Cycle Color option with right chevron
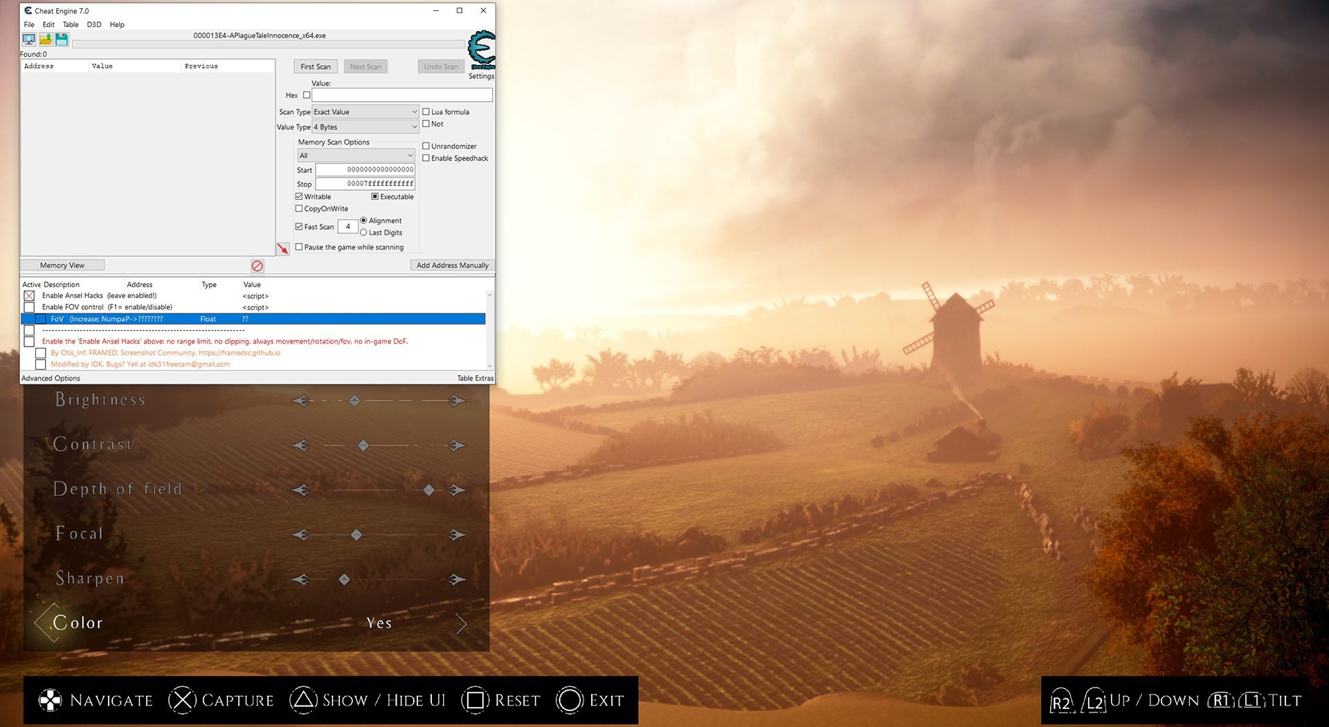This screenshot has width=1329, height=727. pyautogui.click(x=462, y=623)
